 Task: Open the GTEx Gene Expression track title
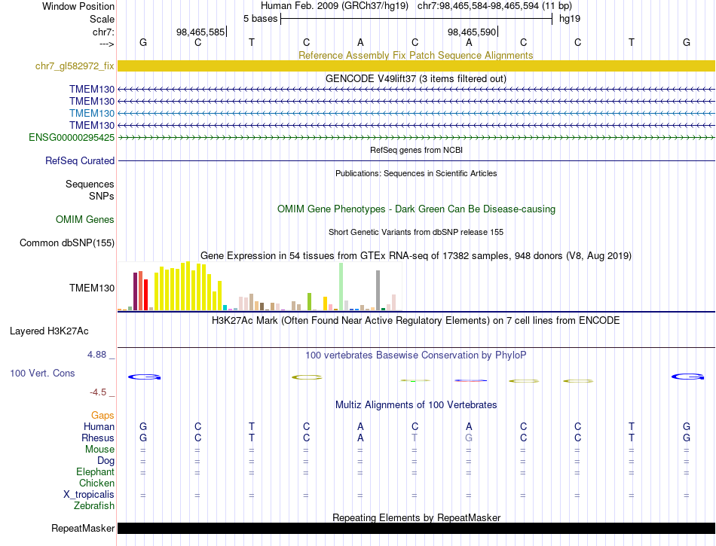[416, 255]
